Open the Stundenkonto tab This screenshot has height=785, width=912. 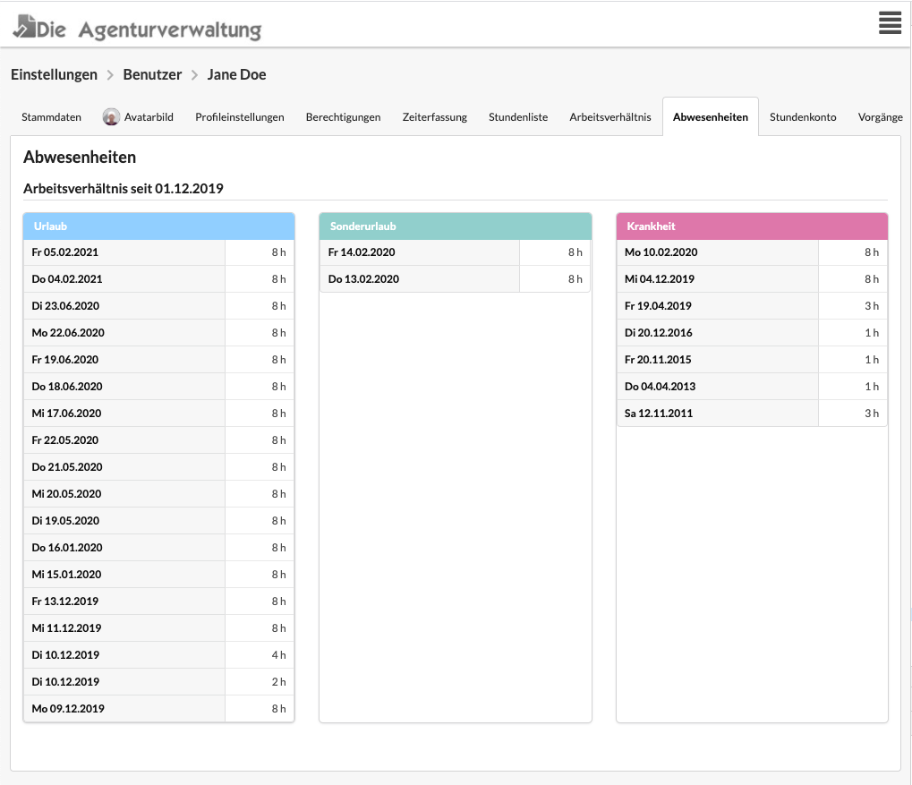tap(803, 117)
